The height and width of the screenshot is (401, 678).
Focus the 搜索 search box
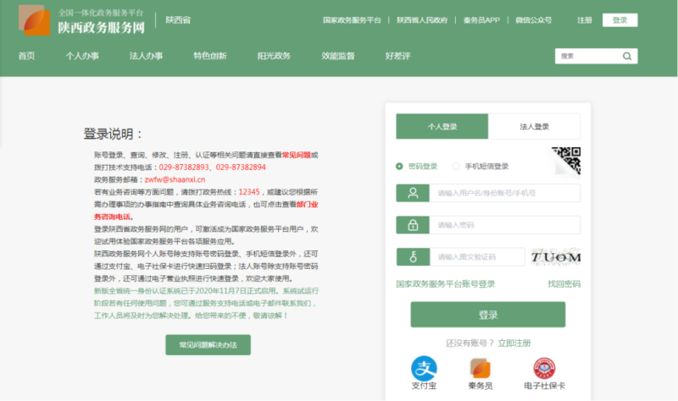(588, 56)
